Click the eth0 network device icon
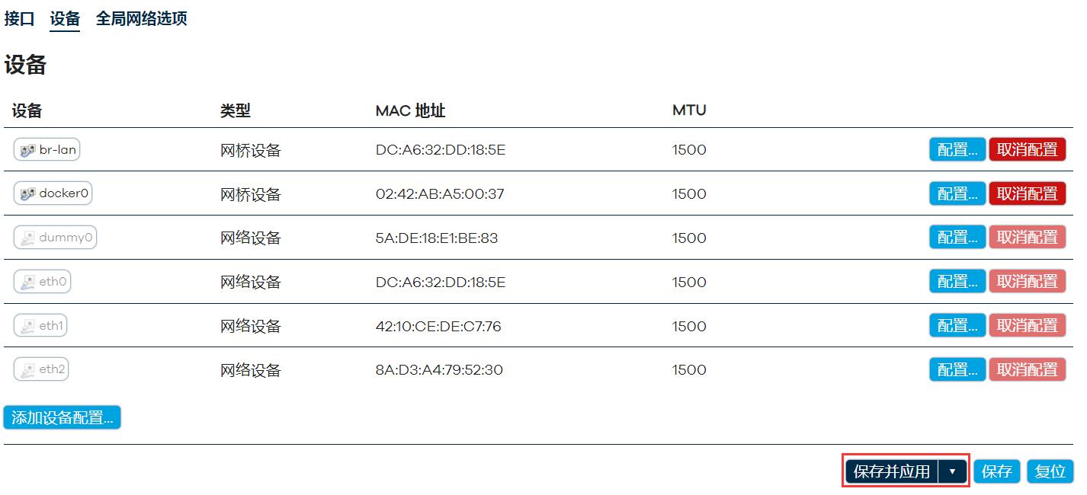The image size is (1087, 495). click(x=27, y=283)
